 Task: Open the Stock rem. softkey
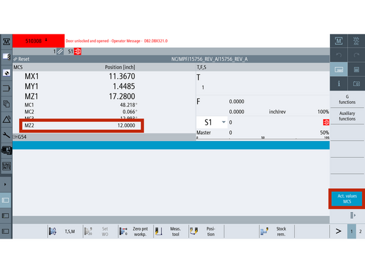click(x=277, y=231)
